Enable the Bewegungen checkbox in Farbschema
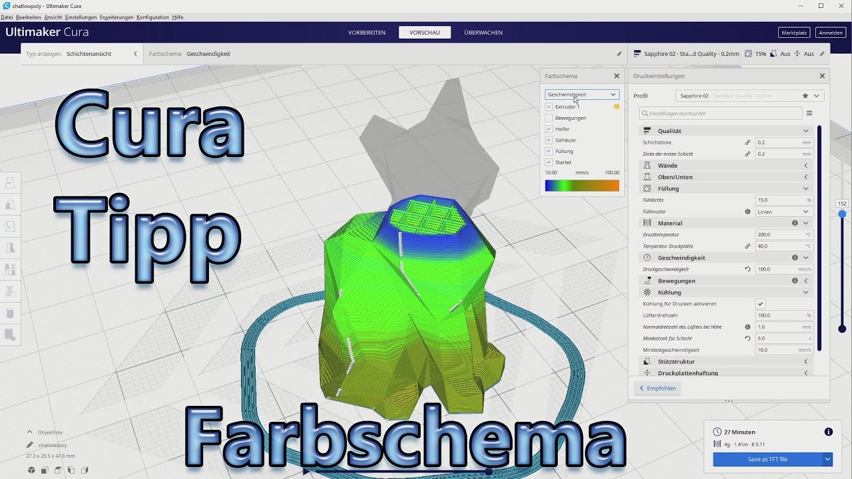852x479 pixels. 549,118
